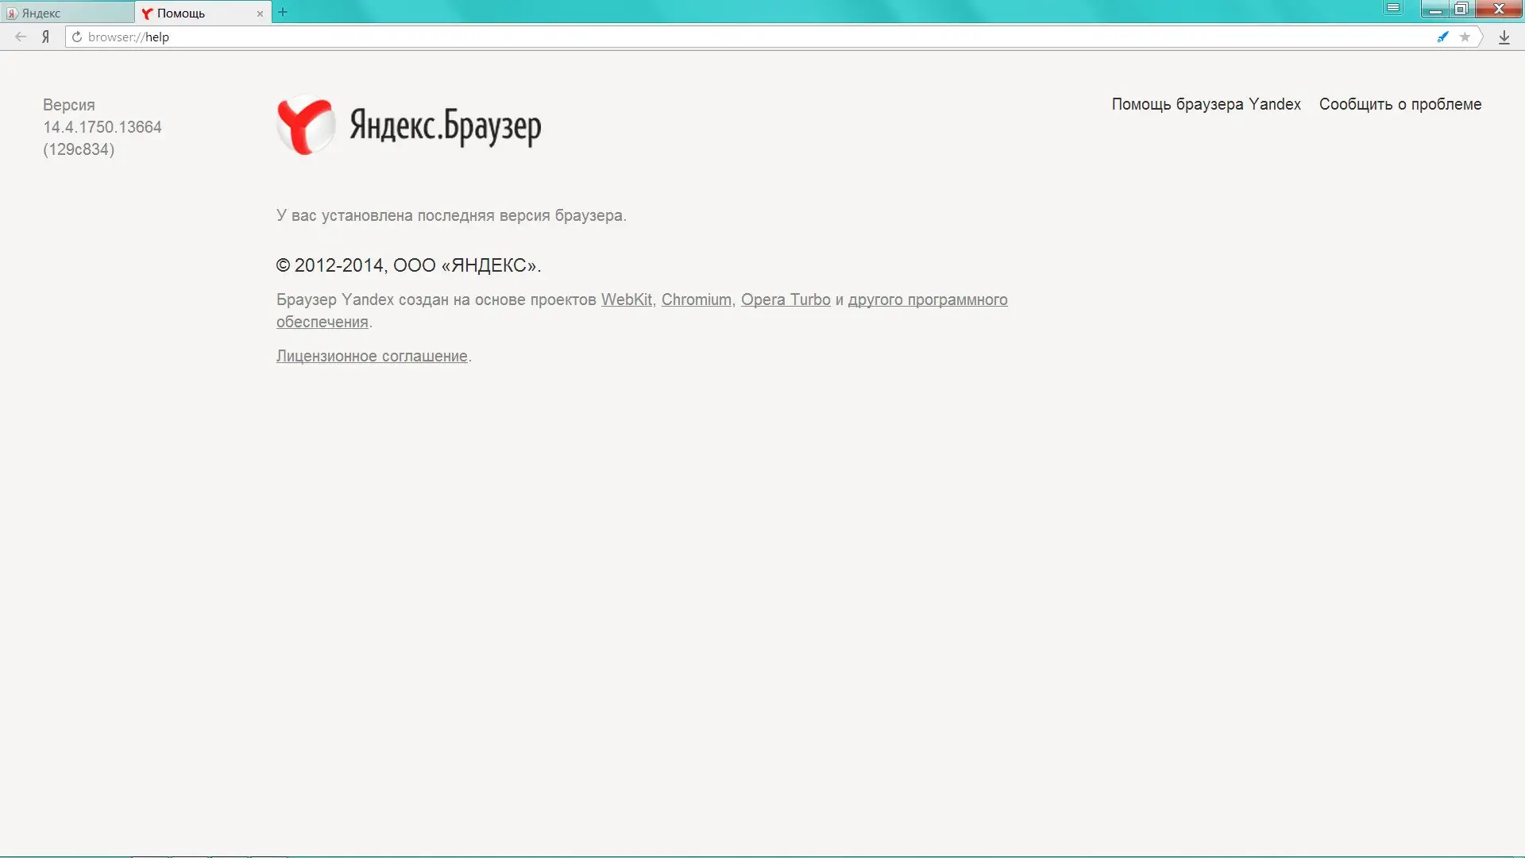The image size is (1525, 858).
Task: Open the WebKit link
Action: pos(626,300)
